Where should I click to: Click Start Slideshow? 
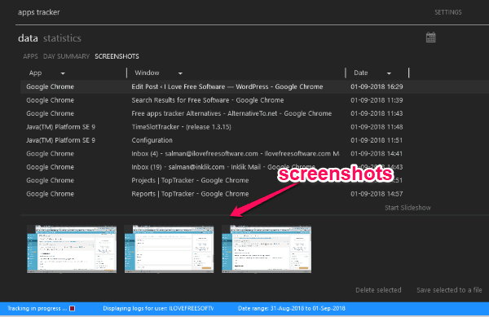point(407,208)
